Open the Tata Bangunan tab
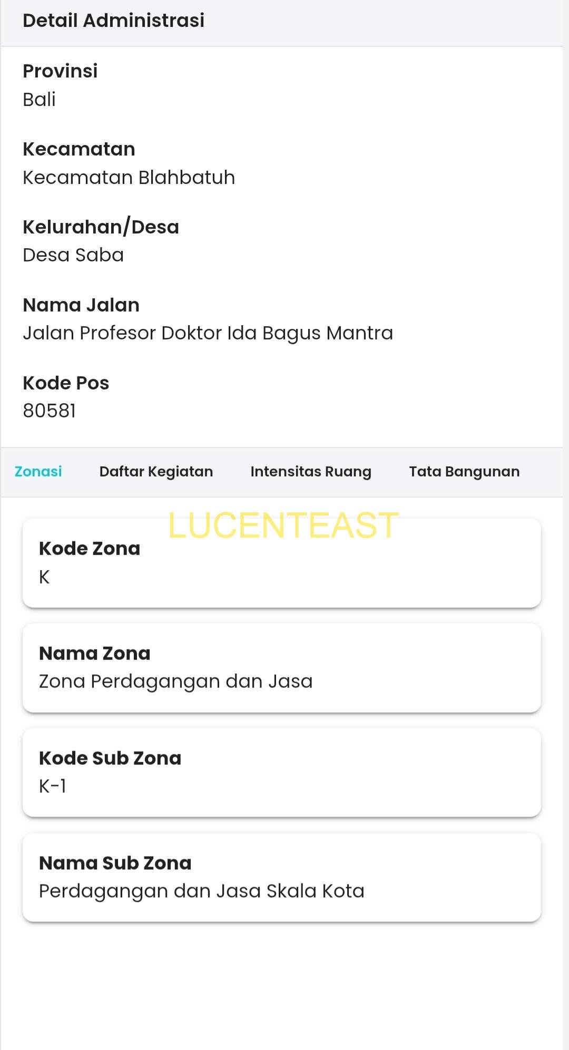569x1050 pixels. tap(464, 472)
